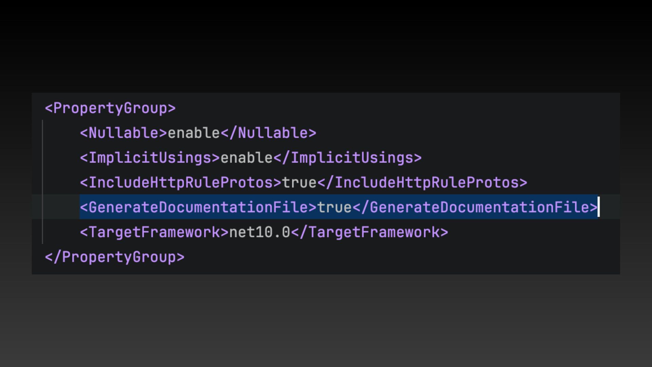Screen dimensions: 652x367
Task: Click the opening PropertyGroup tag
Action: click(x=110, y=108)
